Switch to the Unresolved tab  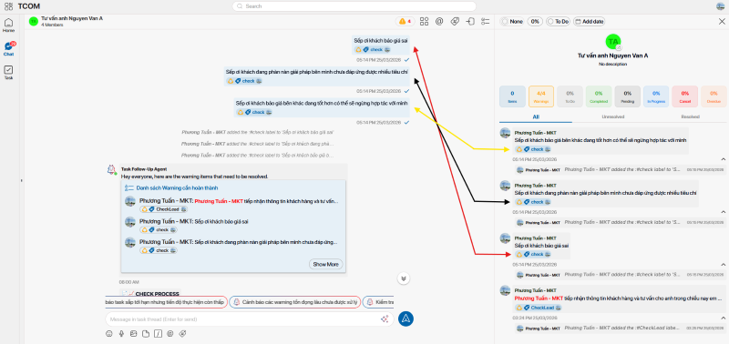[x=612, y=117]
